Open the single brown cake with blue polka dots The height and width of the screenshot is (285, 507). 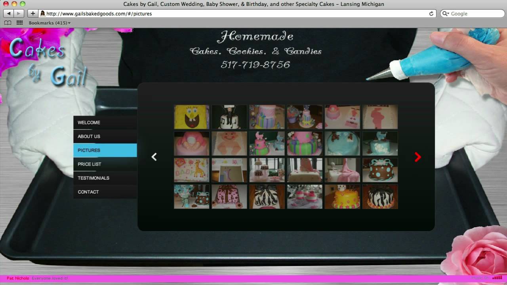[380, 170]
